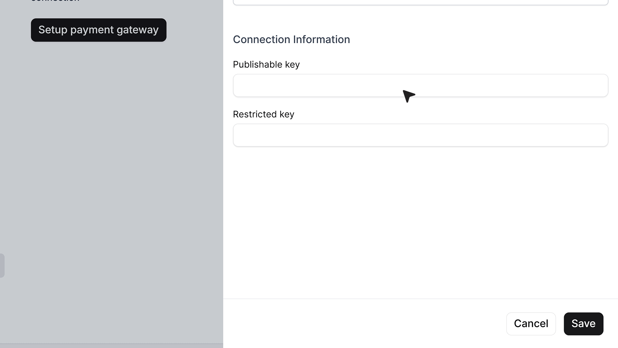Screen dimensions: 618x348
Task: Save the connection information
Action: pos(583,324)
